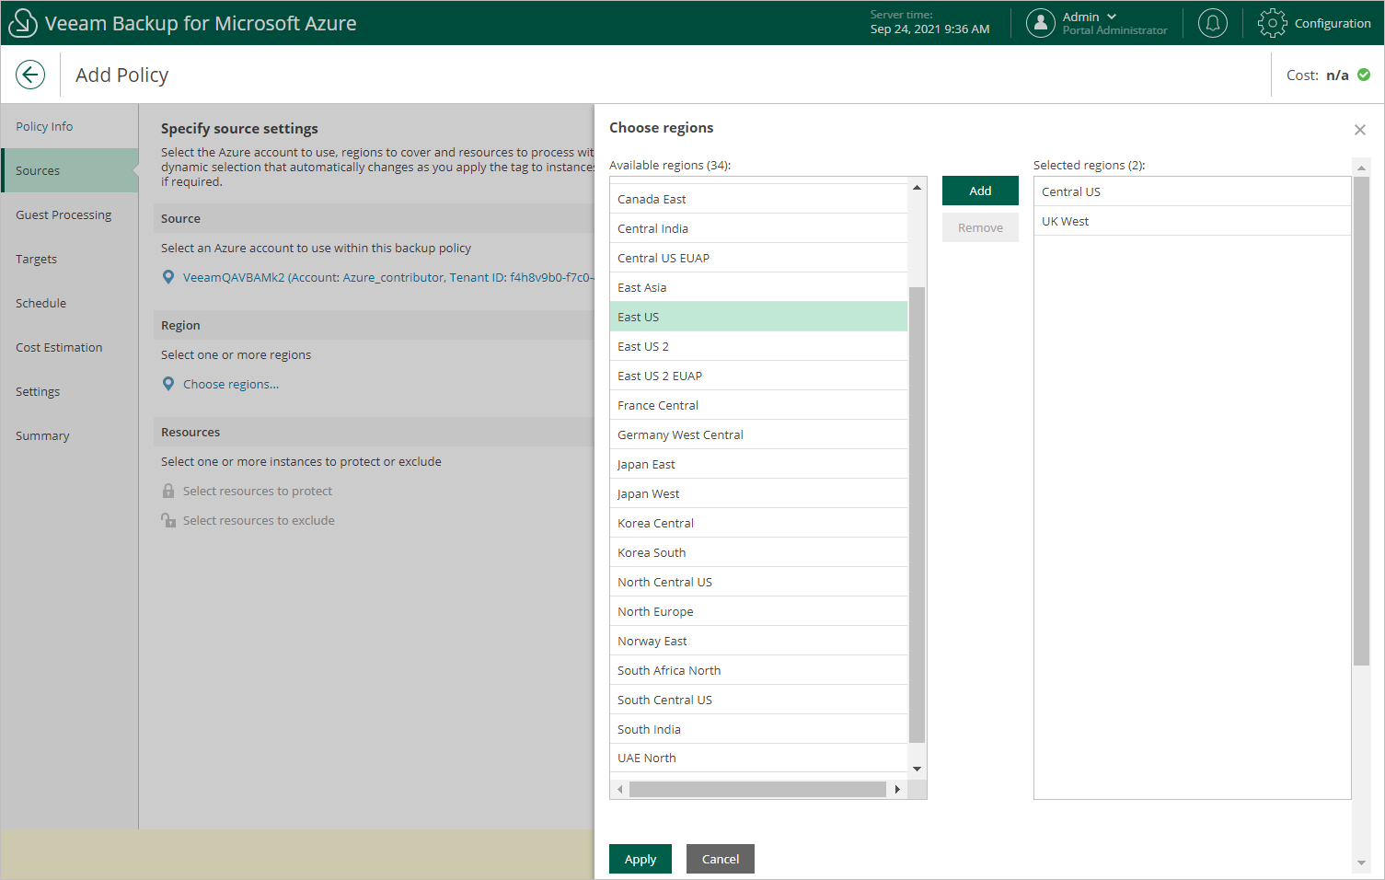This screenshot has width=1385, height=880.
Task: Click the VeeamQAVBAMk2 account link
Action: [x=388, y=277]
